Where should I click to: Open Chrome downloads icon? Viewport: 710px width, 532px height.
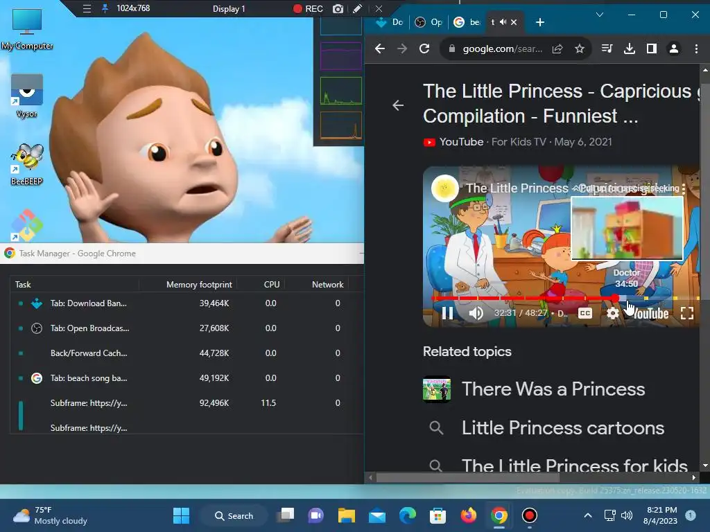coord(630,48)
